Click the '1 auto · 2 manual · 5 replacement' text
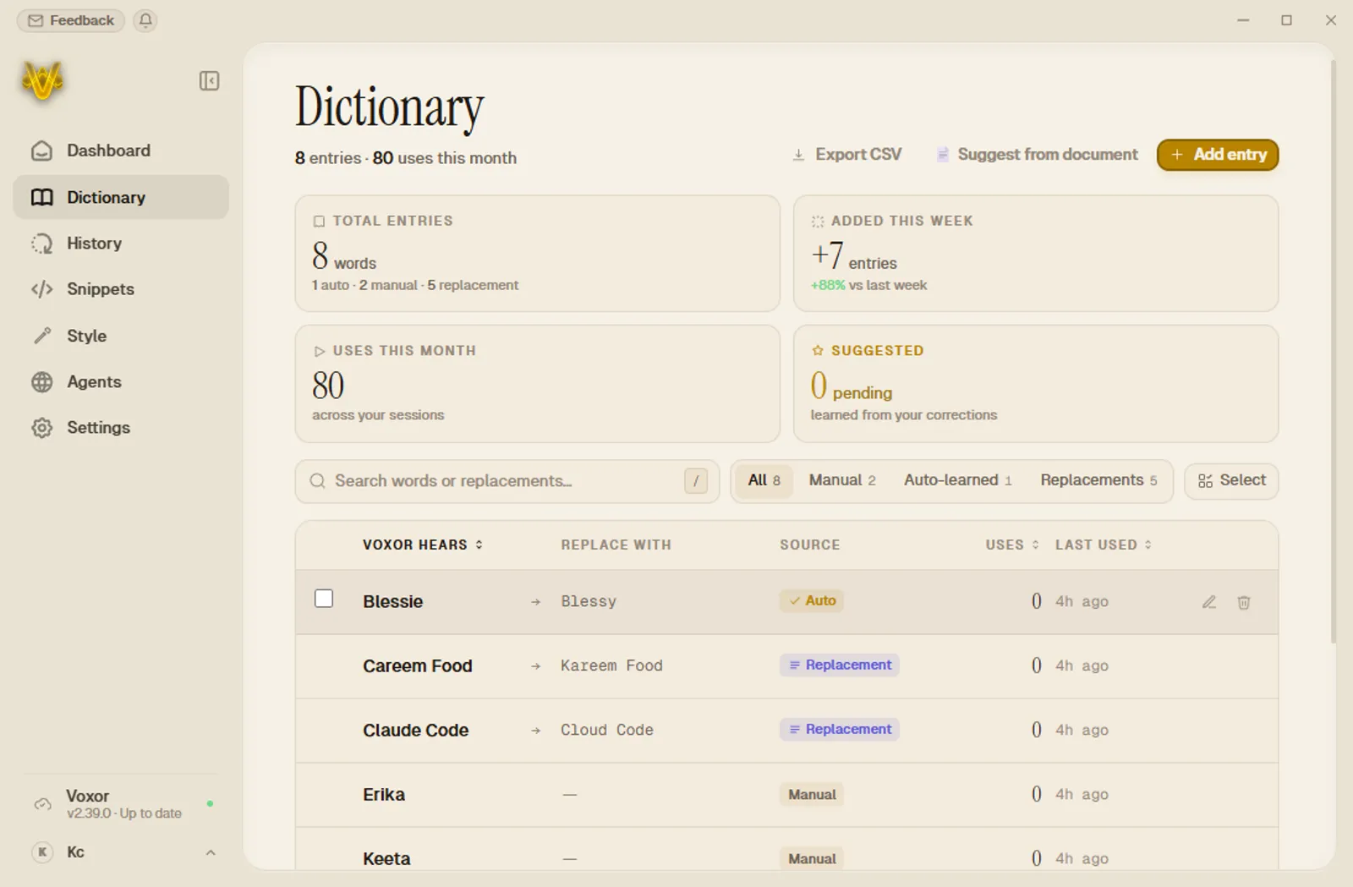1353x887 pixels. point(415,285)
